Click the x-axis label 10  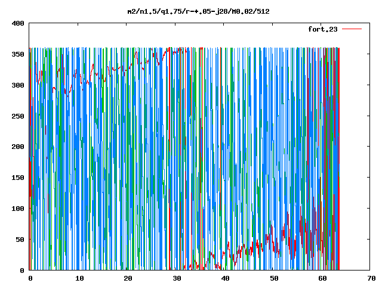point(79,278)
